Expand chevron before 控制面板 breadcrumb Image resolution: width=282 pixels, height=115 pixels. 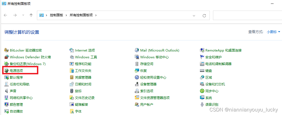coord(46,15)
